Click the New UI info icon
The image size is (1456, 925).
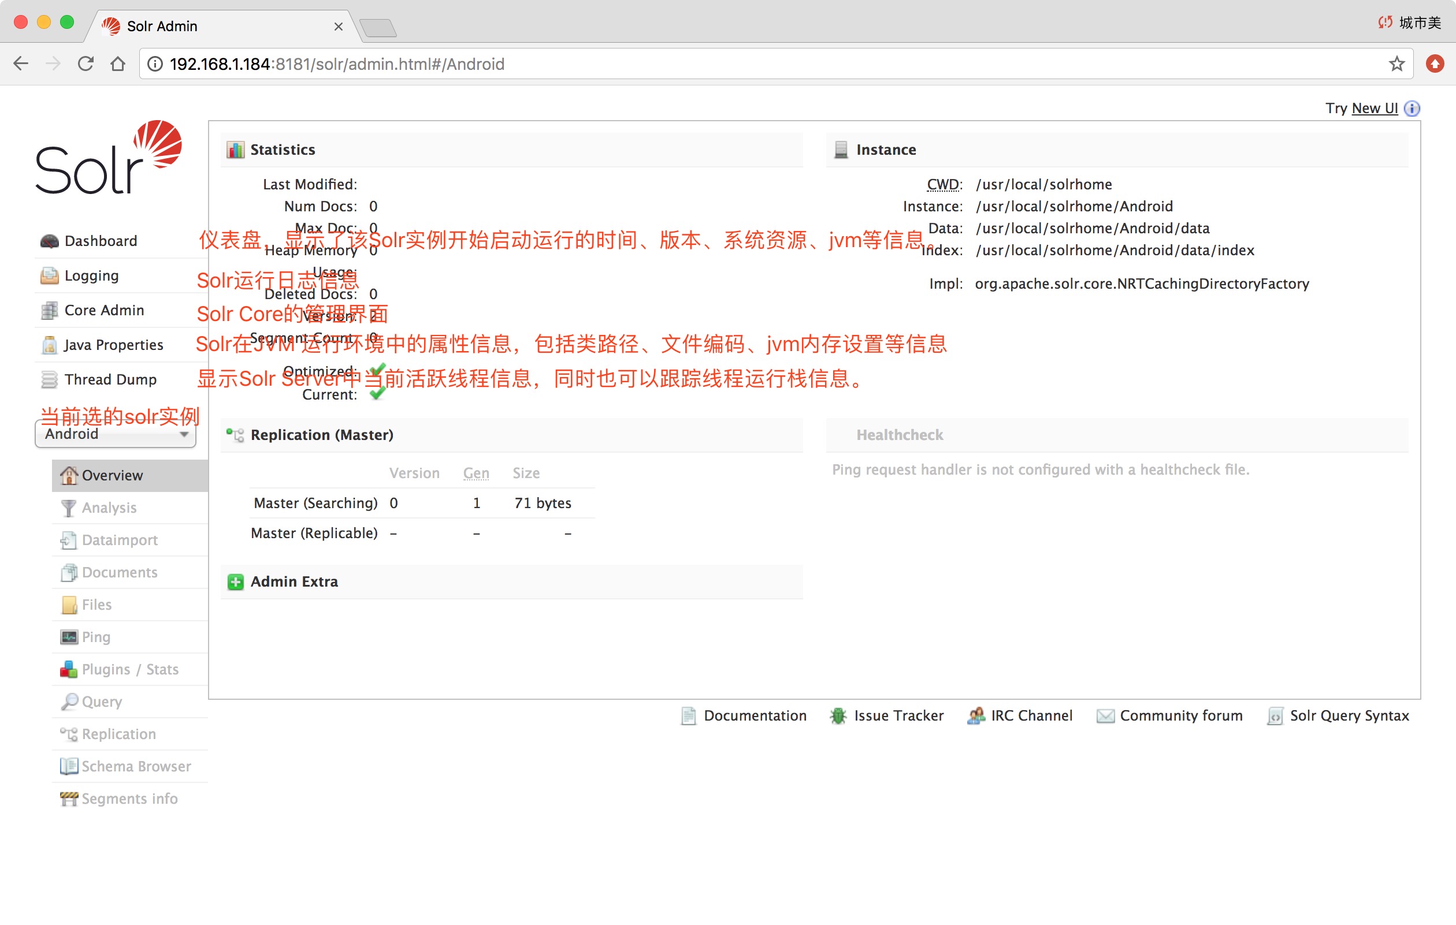(1412, 108)
